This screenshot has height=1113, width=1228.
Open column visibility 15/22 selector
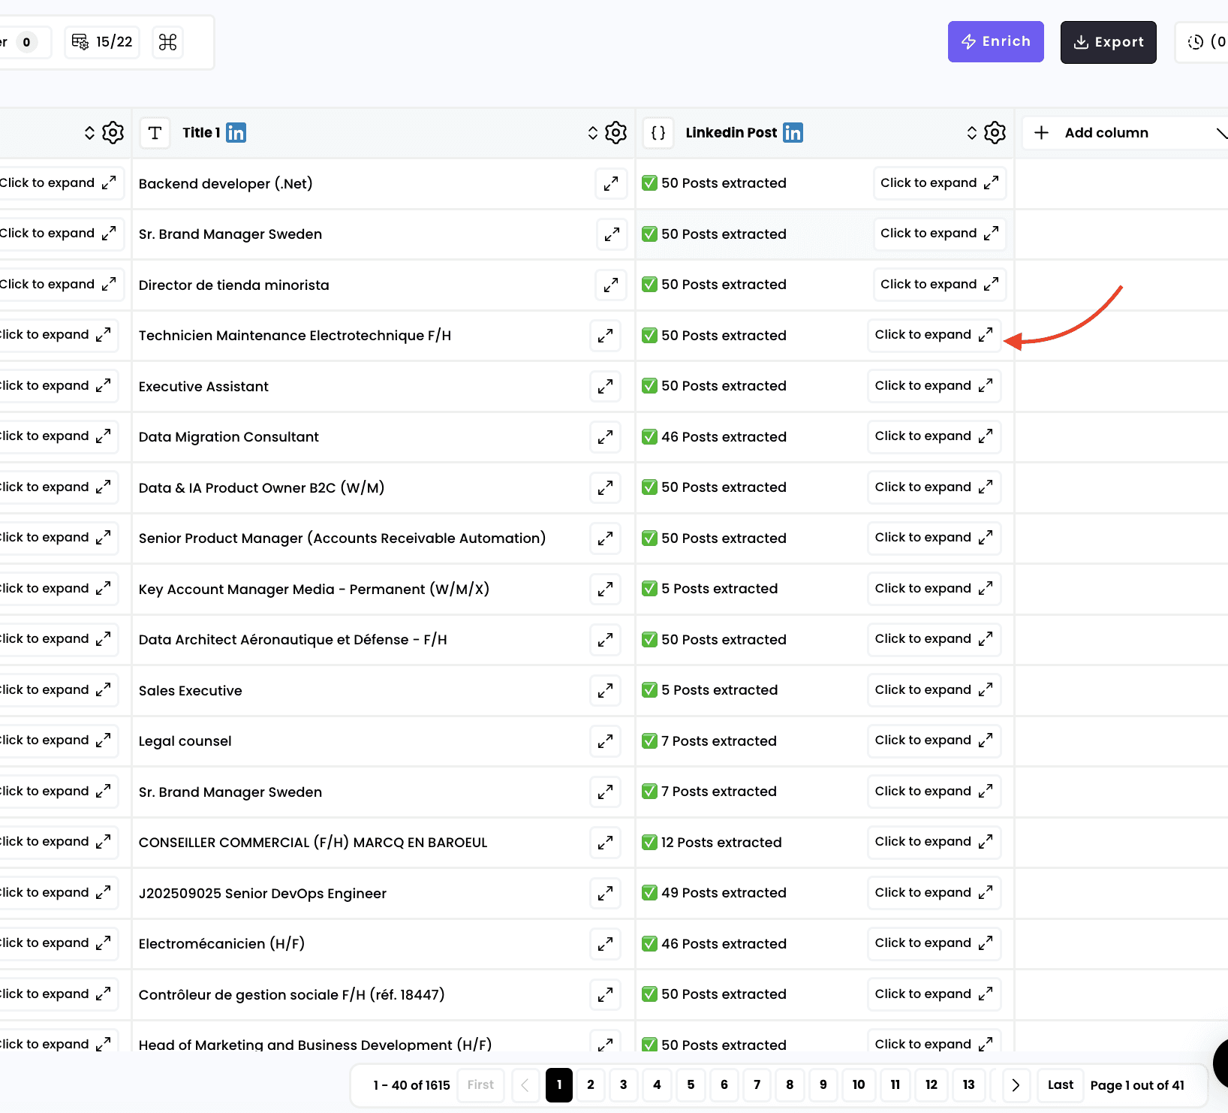click(102, 42)
